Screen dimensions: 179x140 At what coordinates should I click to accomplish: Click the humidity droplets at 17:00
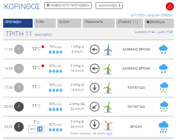[x=56, y=90]
